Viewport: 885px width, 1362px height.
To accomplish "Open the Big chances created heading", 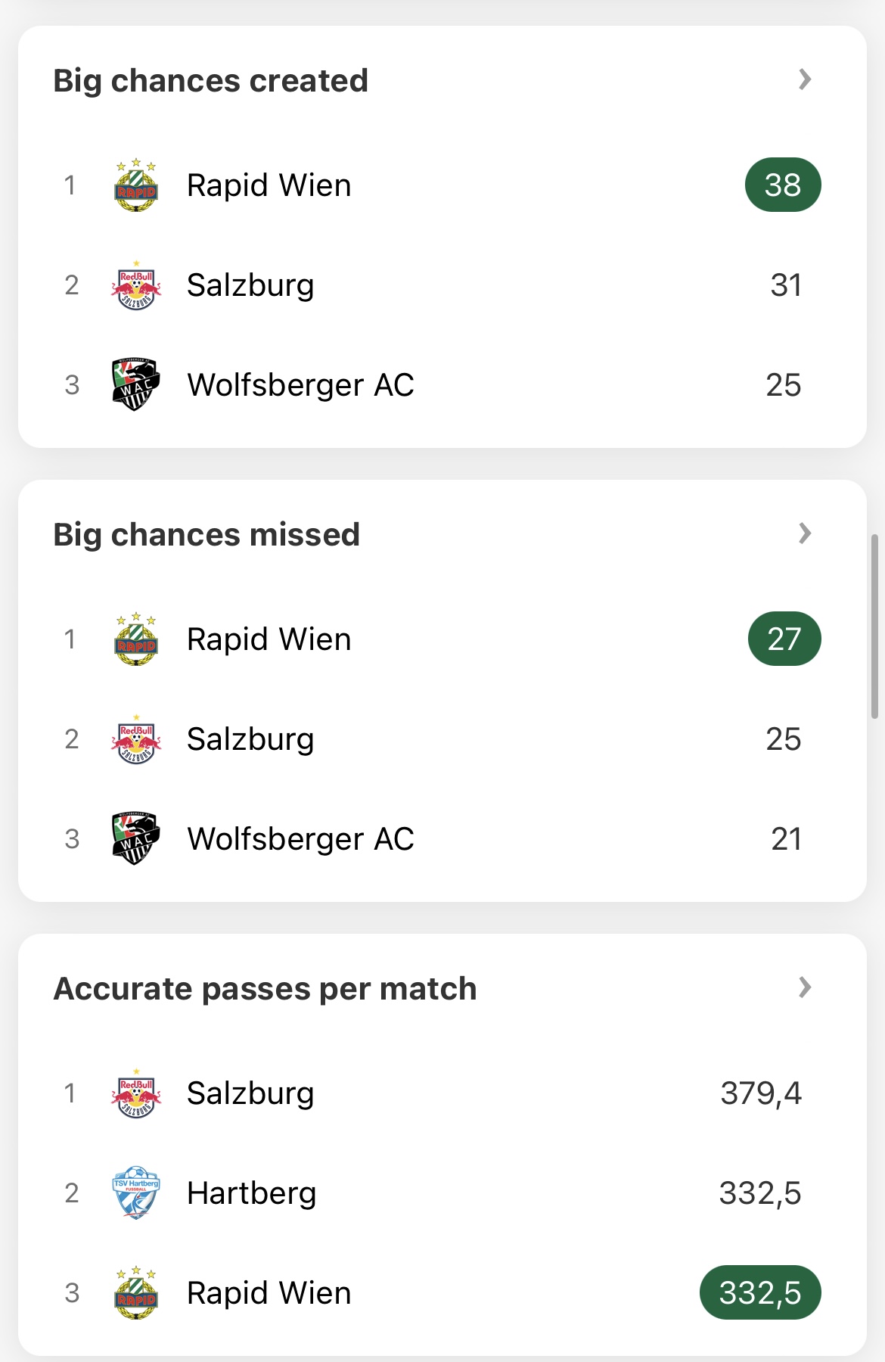I will tap(210, 81).
